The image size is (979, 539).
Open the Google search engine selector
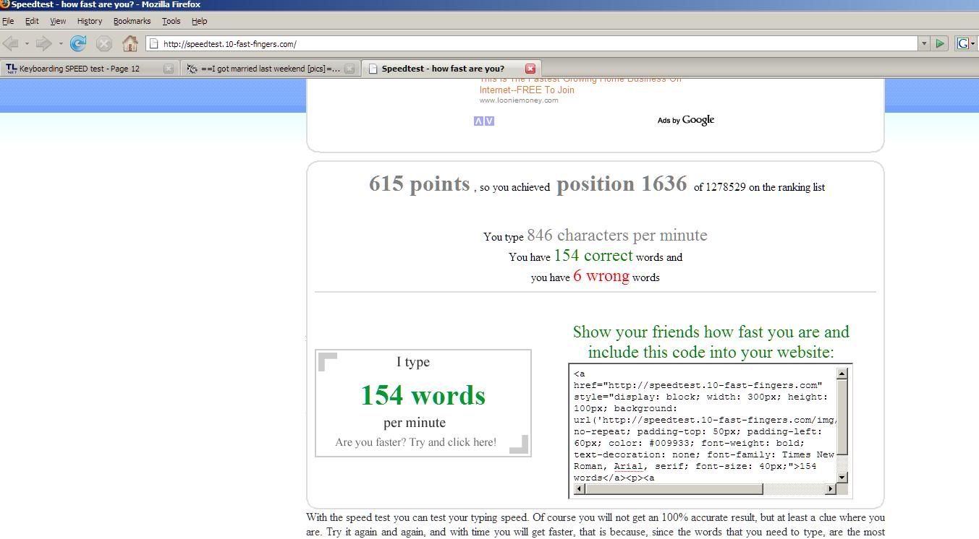point(965,43)
